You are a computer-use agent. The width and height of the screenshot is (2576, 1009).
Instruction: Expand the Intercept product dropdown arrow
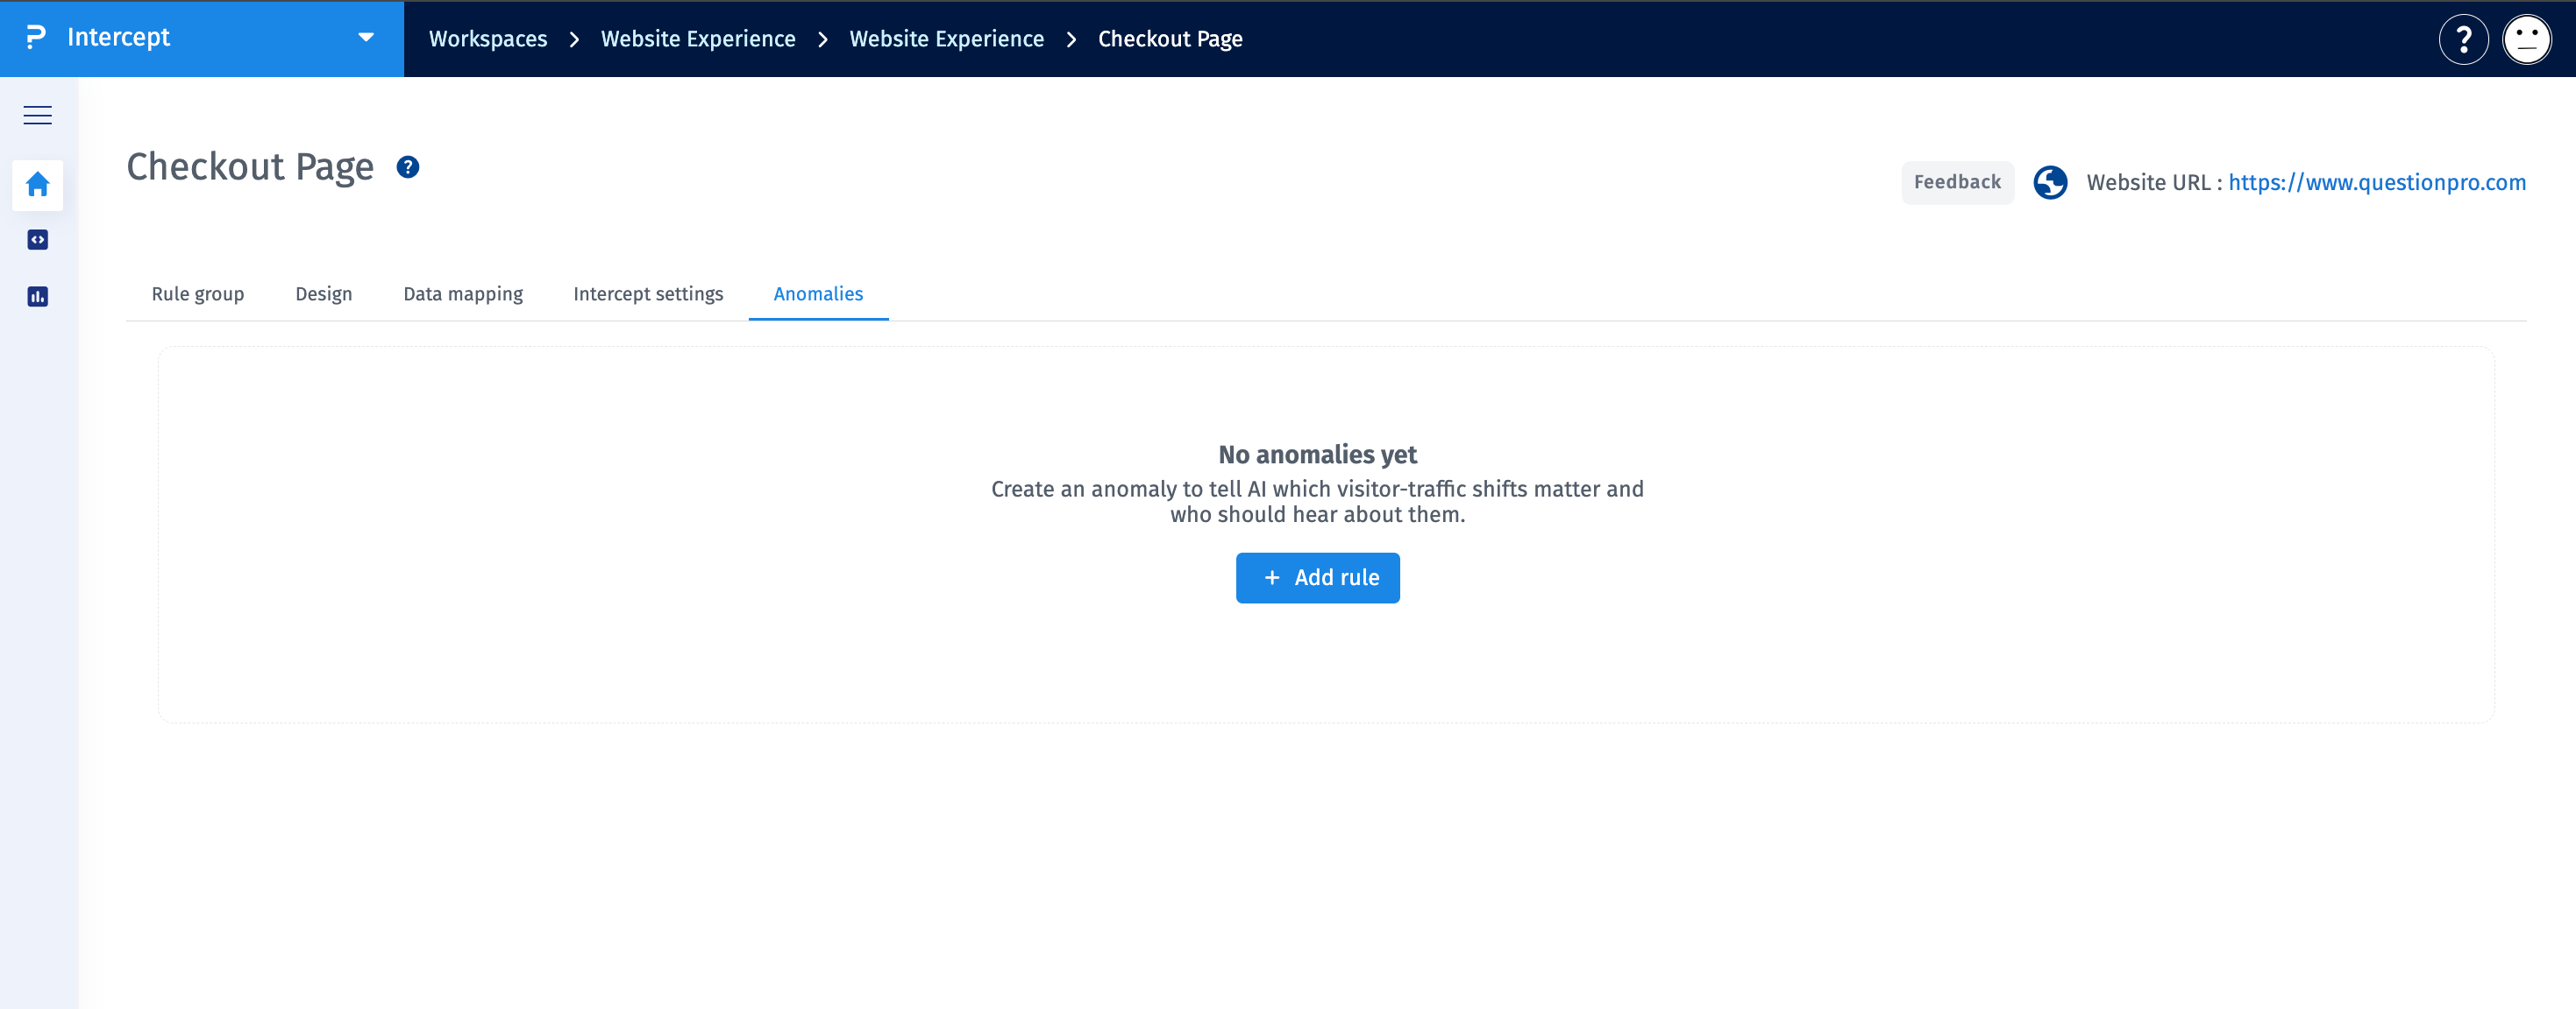point(366,38)
